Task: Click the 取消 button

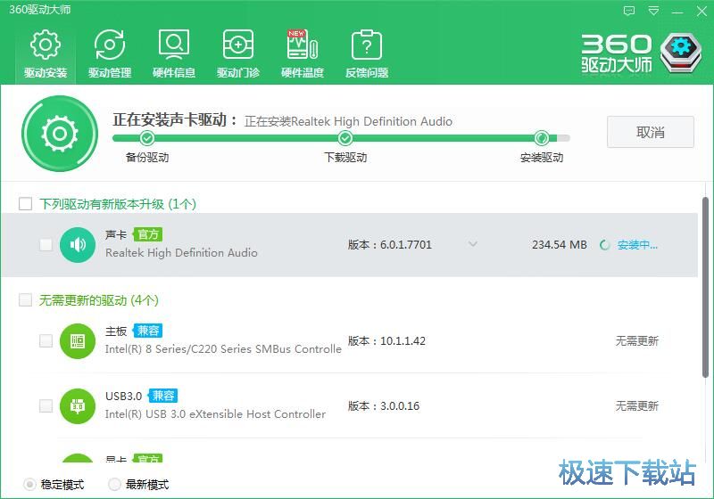Action: pyautogui.click(x=651, y=132)
